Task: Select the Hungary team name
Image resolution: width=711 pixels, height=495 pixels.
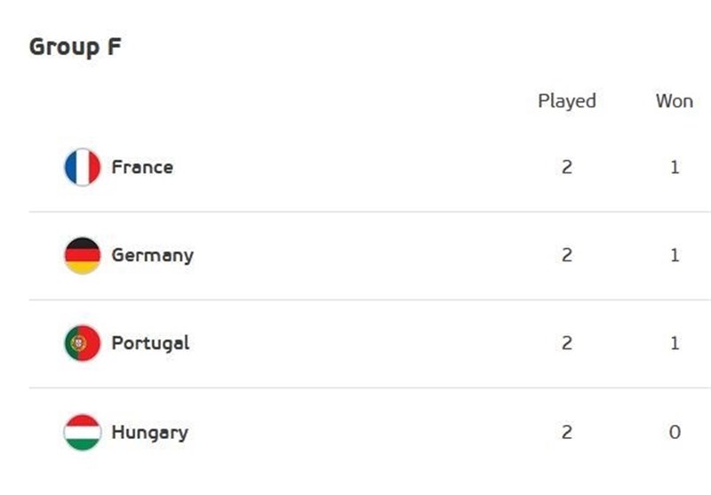Action: point(149,433)
